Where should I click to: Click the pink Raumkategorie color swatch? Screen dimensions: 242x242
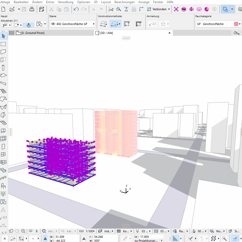point(236,24)
